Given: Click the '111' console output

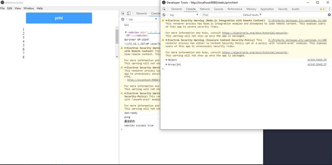Looking at the screenshot, I should point(126,25).
